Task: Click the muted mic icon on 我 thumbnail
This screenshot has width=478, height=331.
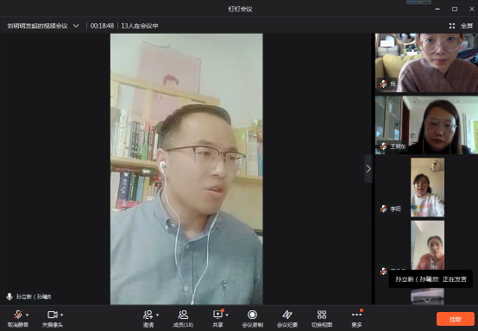Action: [383, 84]
